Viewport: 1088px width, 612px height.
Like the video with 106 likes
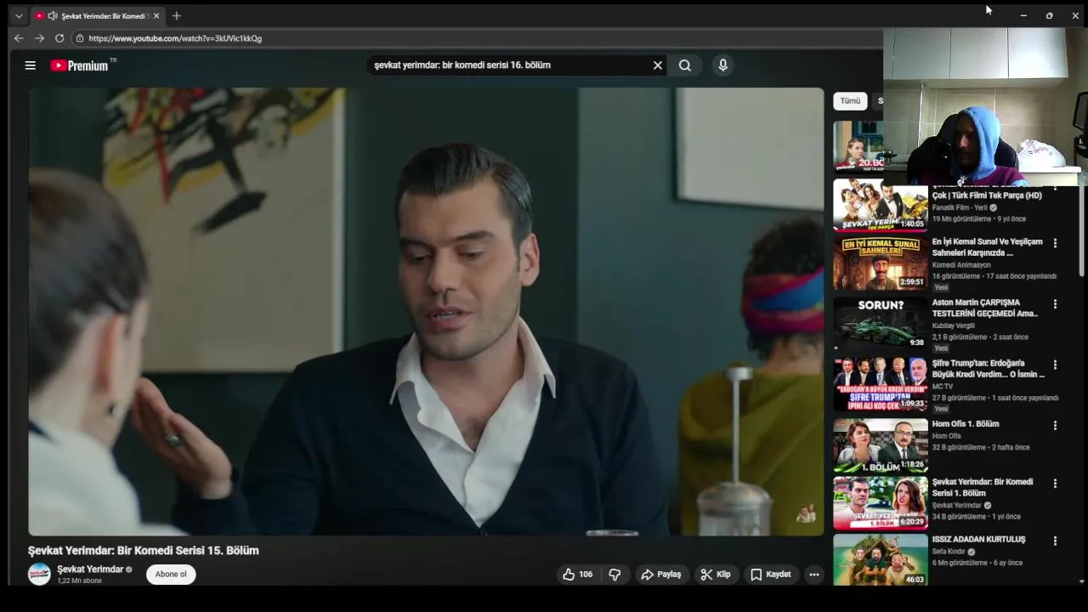click(577, 575)
